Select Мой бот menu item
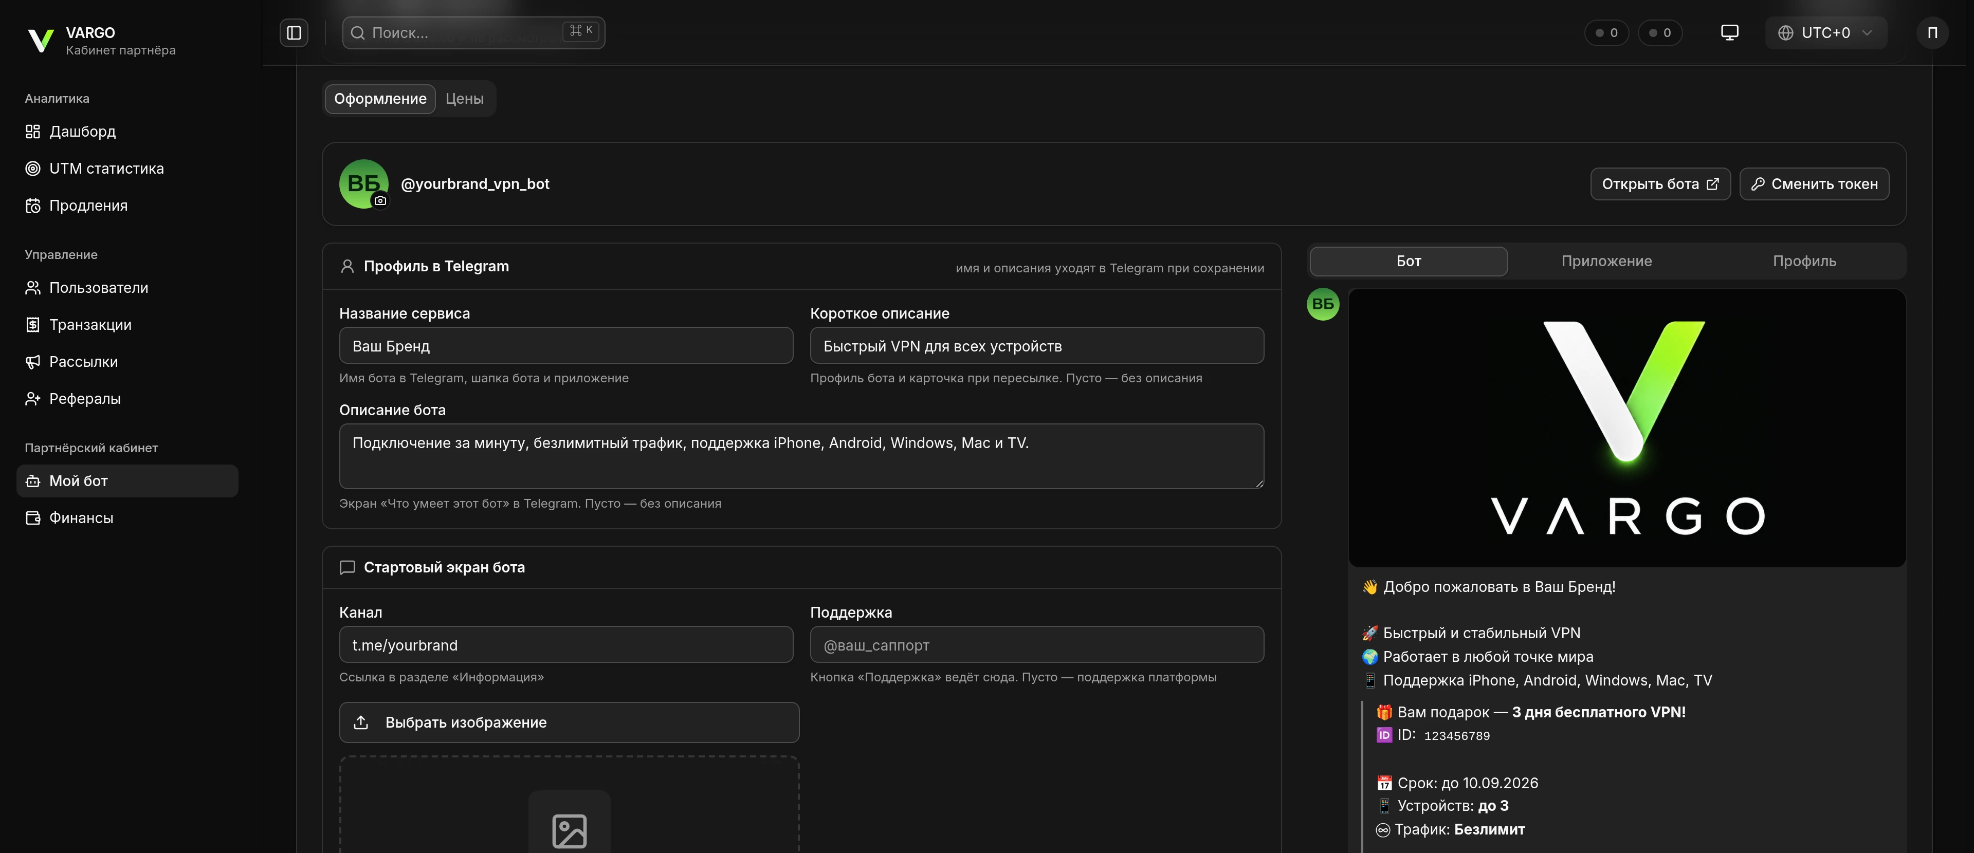This screenshot has height=853, width=1974. (x=127, y=481)
